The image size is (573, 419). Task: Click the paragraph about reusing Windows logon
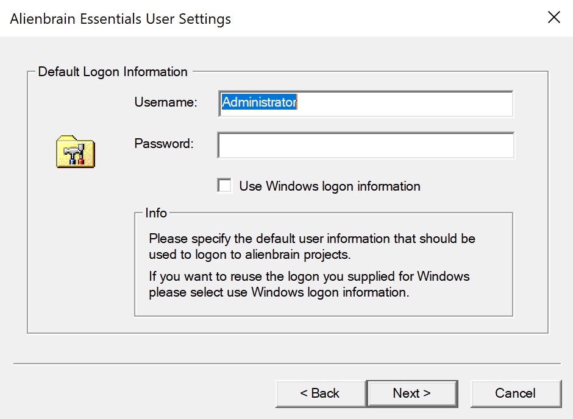pyautogui.click(x=309, y=284)
